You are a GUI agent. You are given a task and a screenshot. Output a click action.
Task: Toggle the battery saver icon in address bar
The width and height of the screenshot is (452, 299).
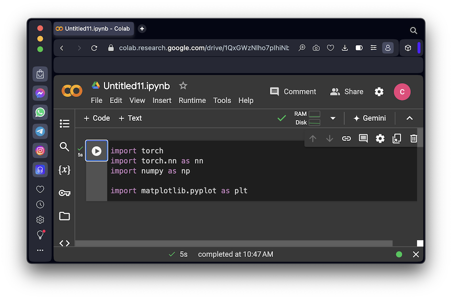359,48
